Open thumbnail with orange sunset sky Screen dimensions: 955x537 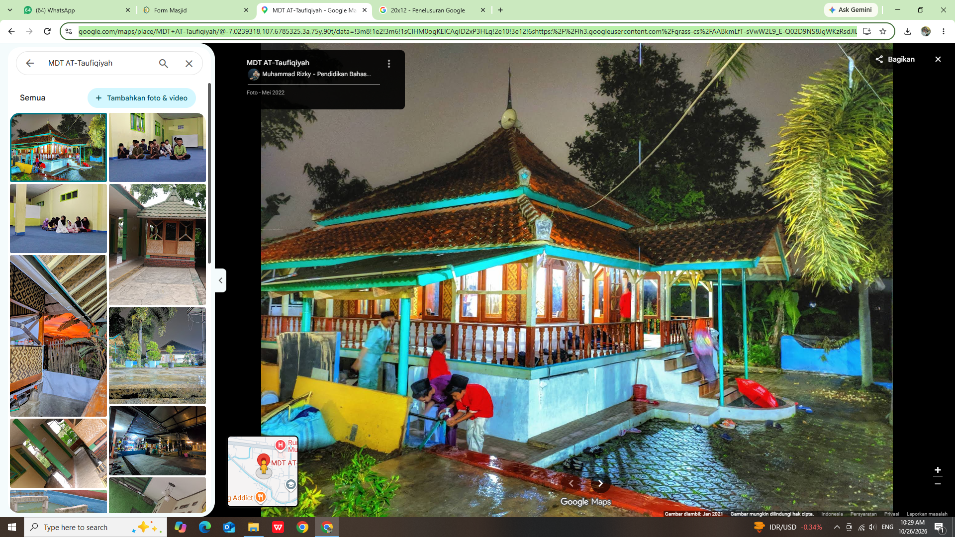tap(58, 336)
